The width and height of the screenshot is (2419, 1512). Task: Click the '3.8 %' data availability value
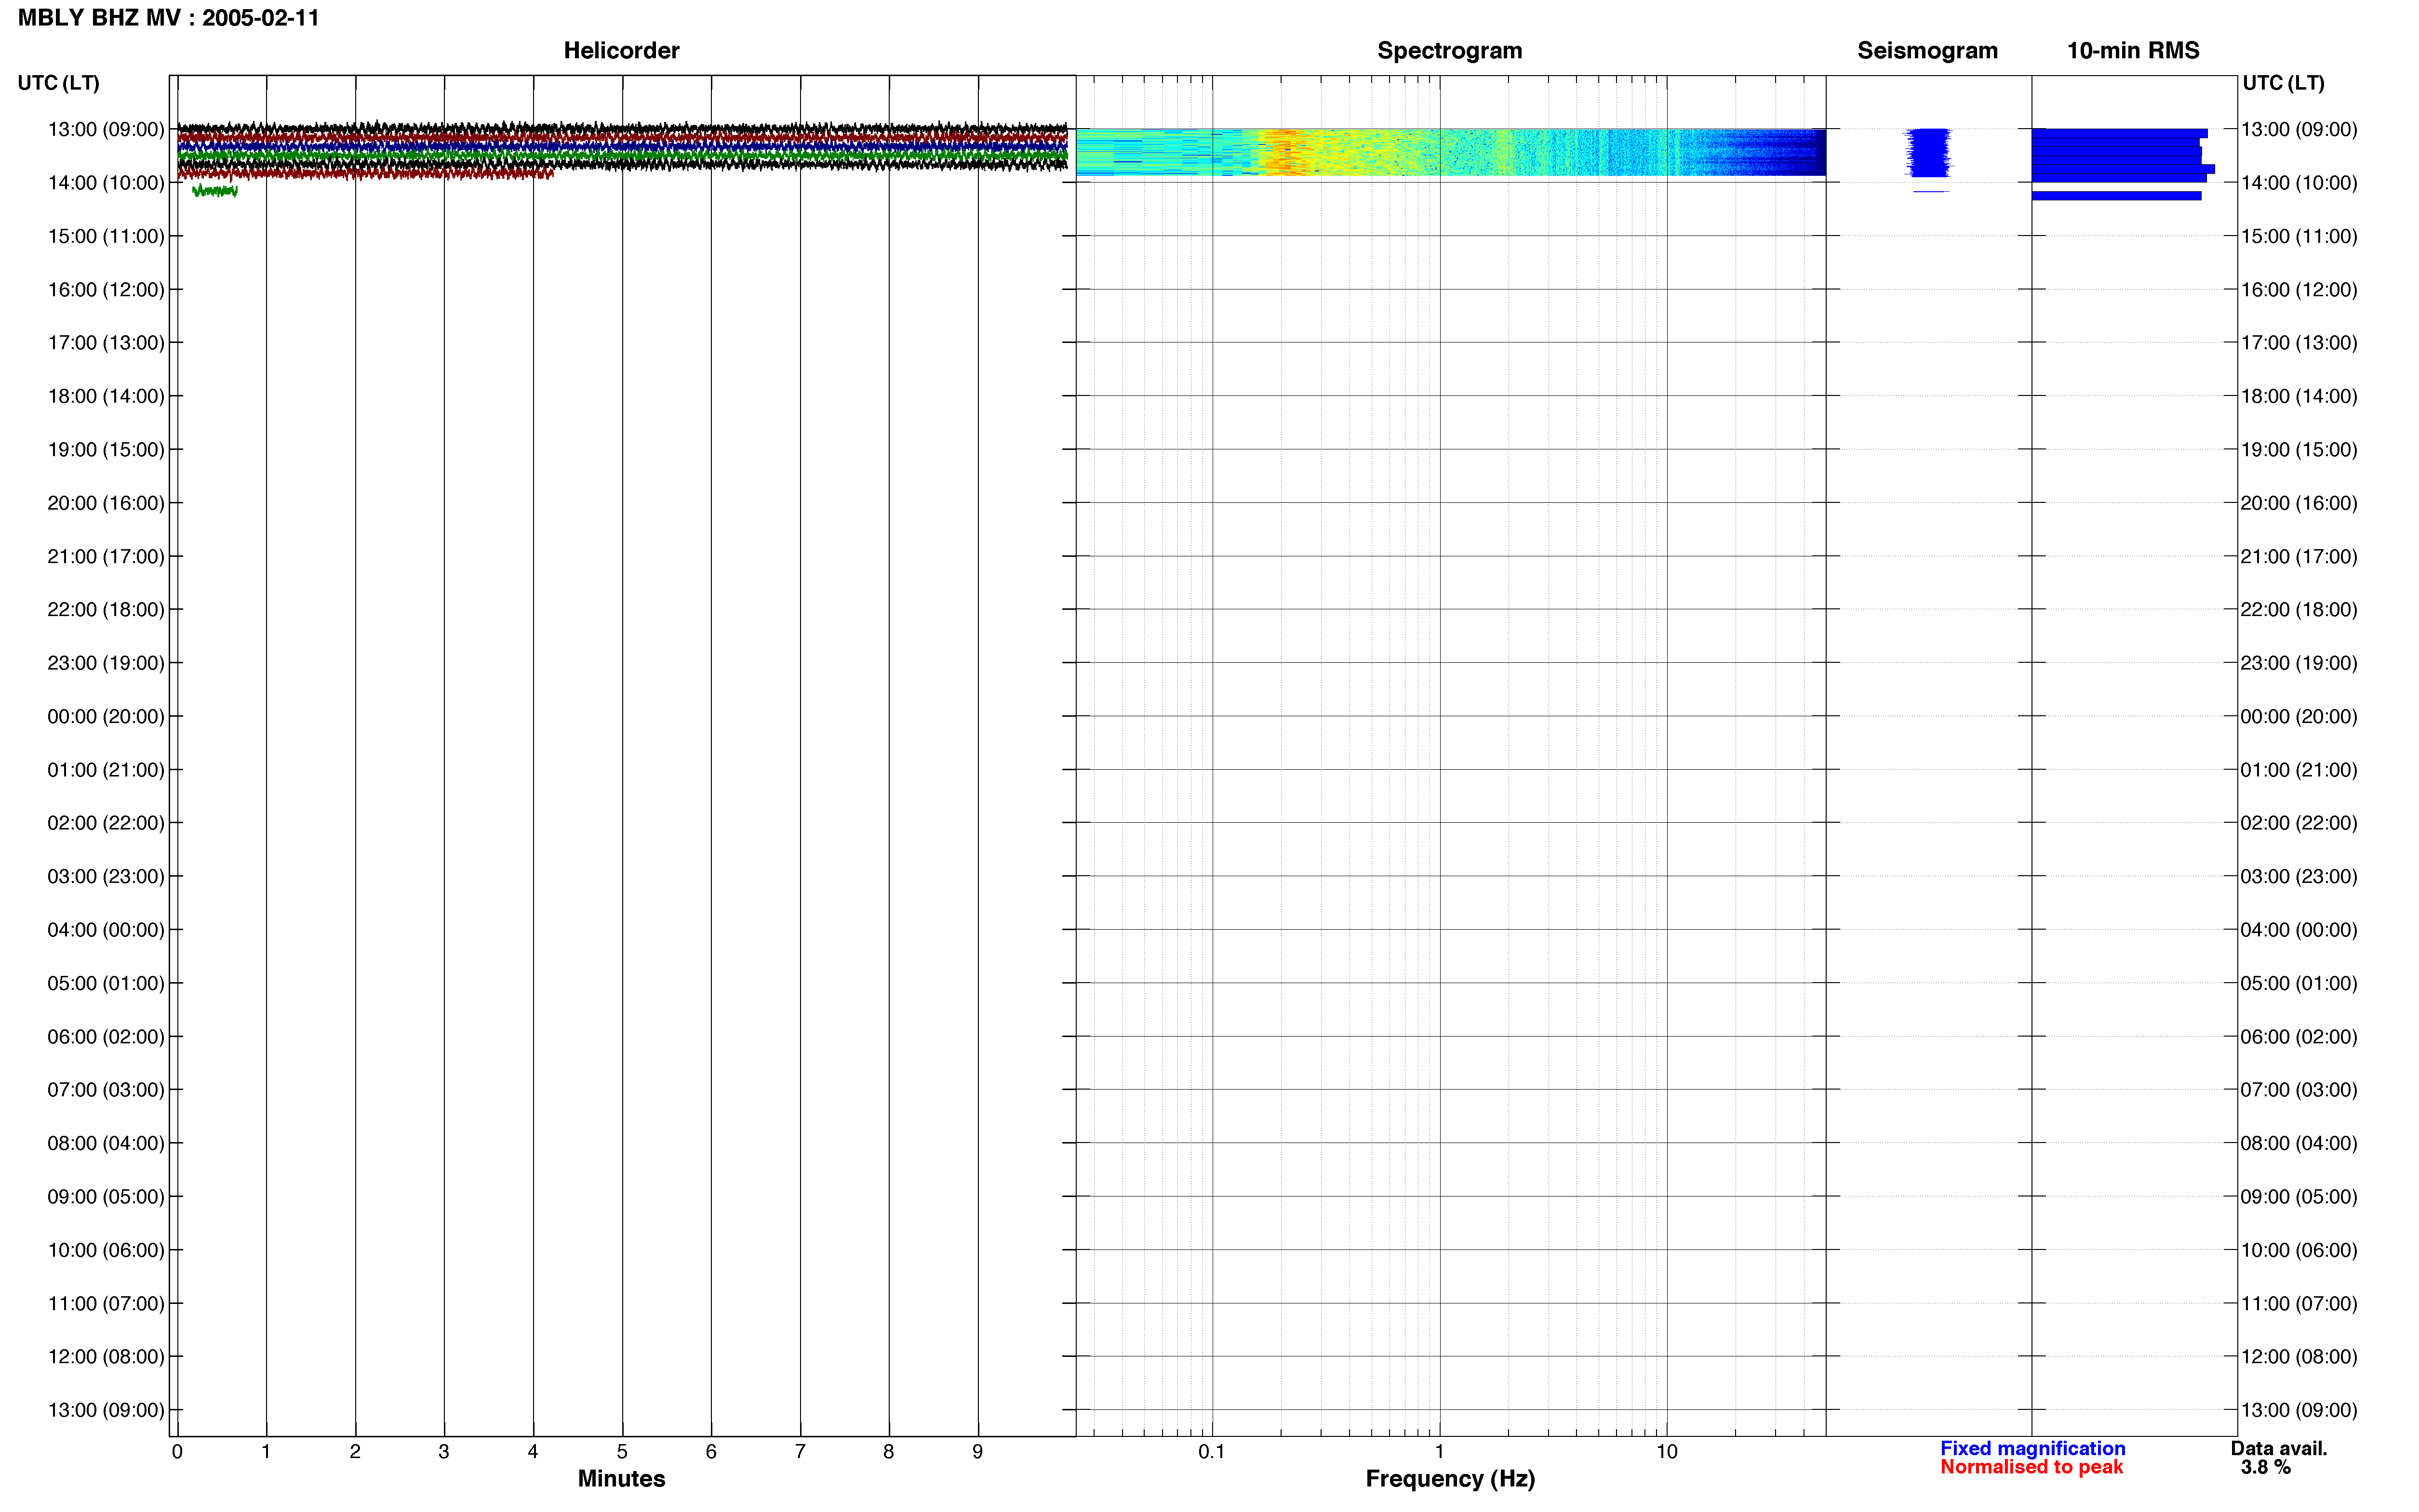tap(2265, 1467)
